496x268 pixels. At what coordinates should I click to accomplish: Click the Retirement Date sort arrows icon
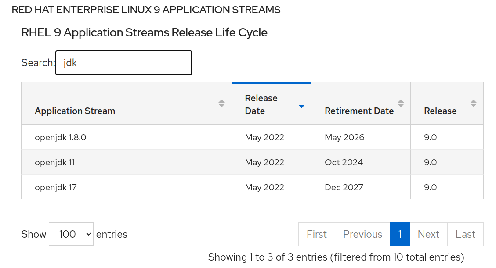click(x=401, y=104)
